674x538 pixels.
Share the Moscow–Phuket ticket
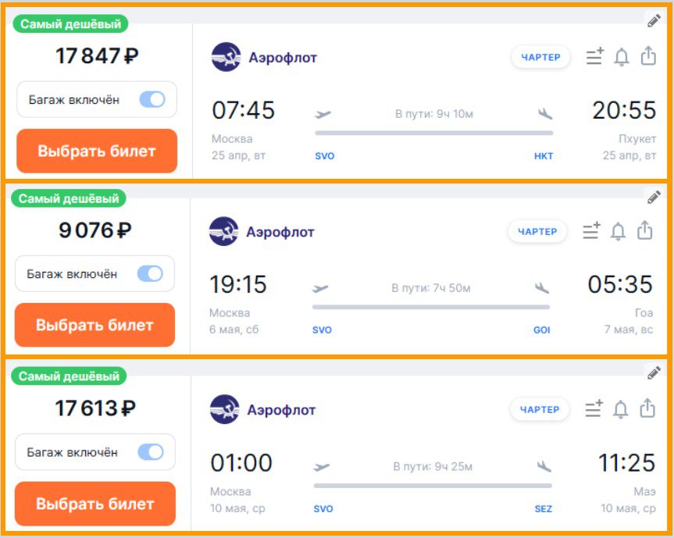pyautogui.click(x=648, y=56)
